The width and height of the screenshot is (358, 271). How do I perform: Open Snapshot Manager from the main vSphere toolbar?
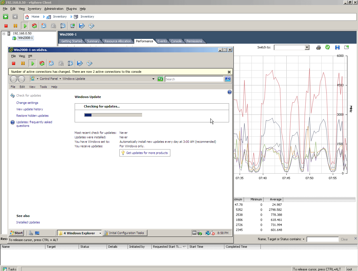tap(63, 26)
